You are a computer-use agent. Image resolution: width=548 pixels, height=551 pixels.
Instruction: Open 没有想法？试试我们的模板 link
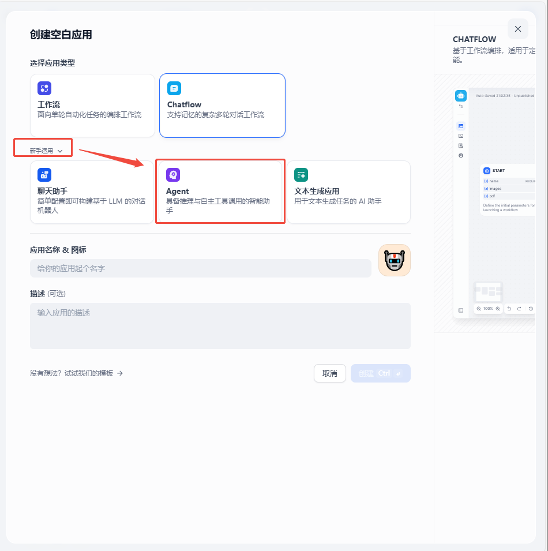coord(76,373)
